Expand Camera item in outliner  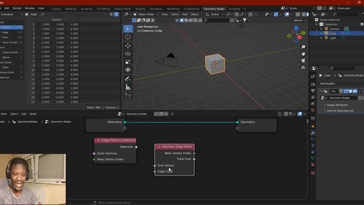(x=321, y=29)
